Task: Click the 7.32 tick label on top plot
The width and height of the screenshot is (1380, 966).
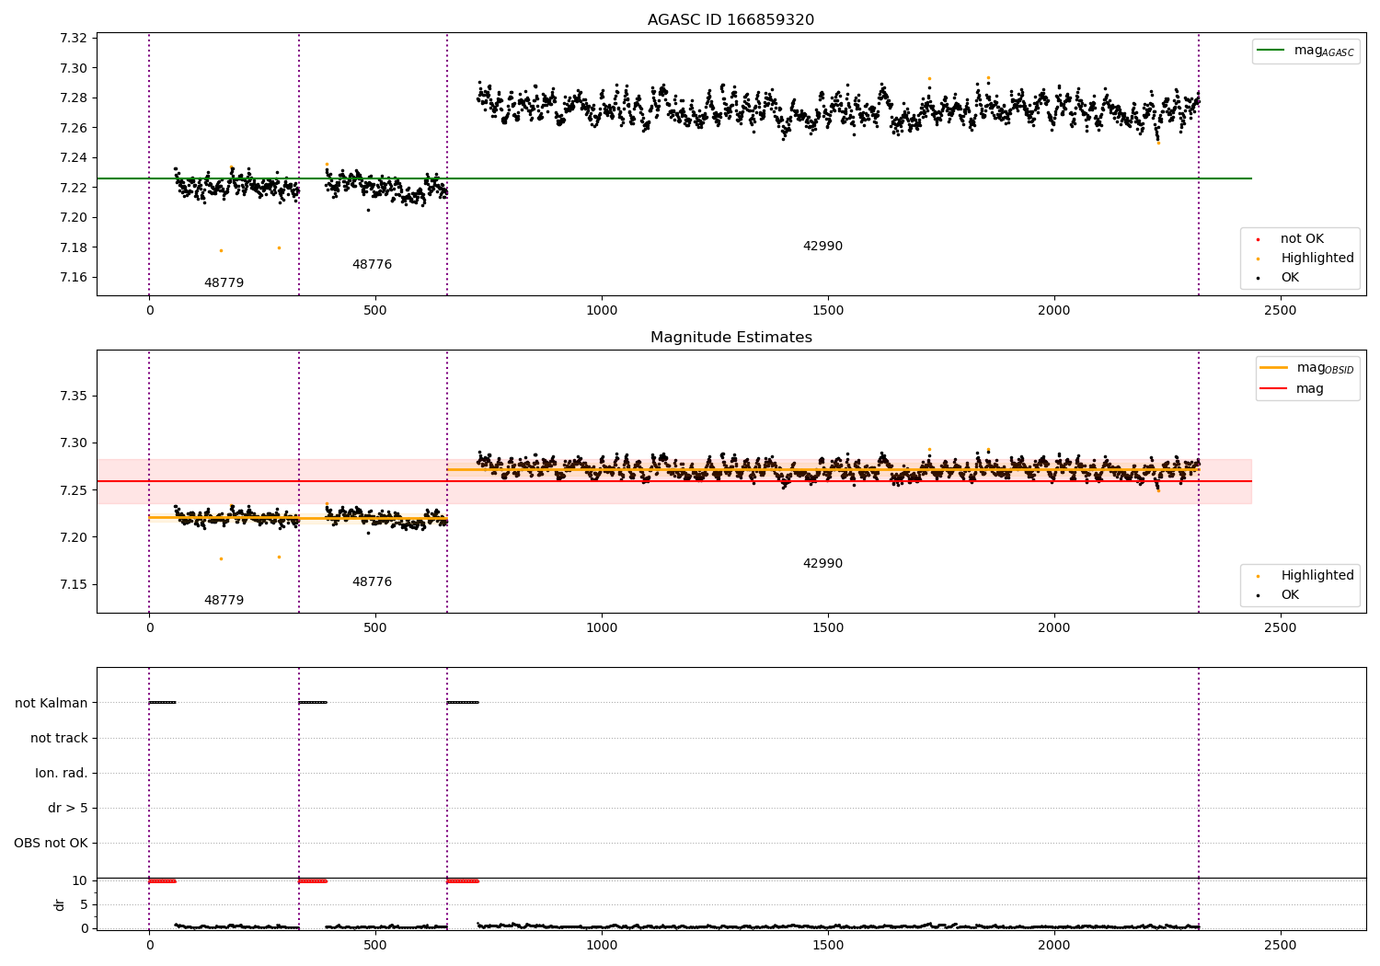Action: click(73, 38)
